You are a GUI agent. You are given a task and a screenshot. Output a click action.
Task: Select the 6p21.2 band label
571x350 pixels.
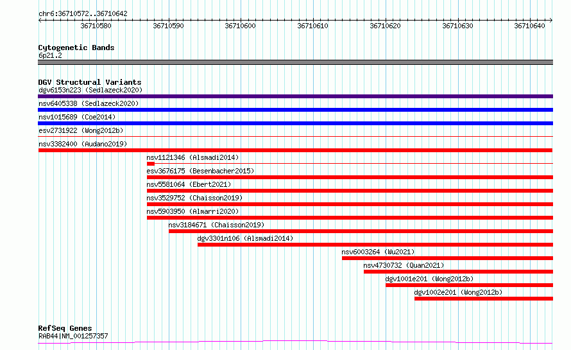(50, 55)
